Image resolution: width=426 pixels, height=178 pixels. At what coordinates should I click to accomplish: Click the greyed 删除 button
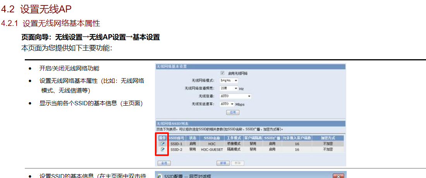click(237, 163)
